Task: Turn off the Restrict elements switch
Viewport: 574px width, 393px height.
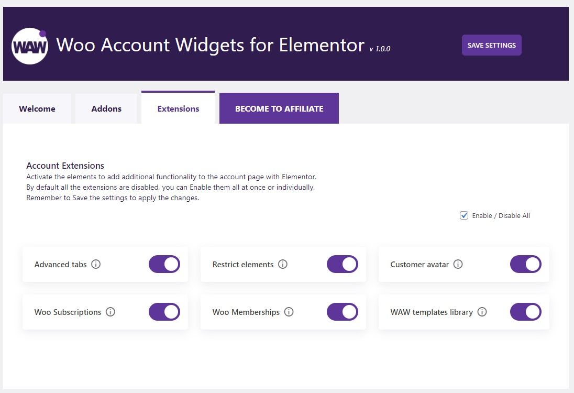Action: click(343, 264)
